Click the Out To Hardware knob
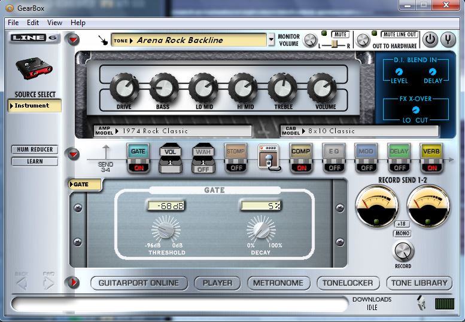The height and width of the screenshot is (322, 465). click(x=363, y=40)
